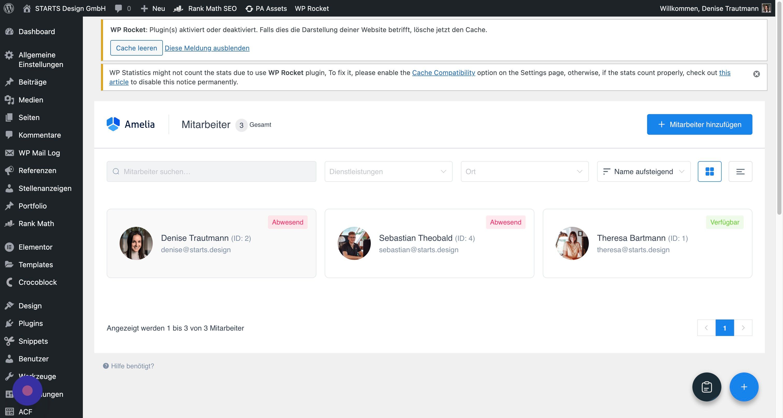Screen dimensions: 783x418
Task: Open ACF sidebar item
Action: point(25,412)
